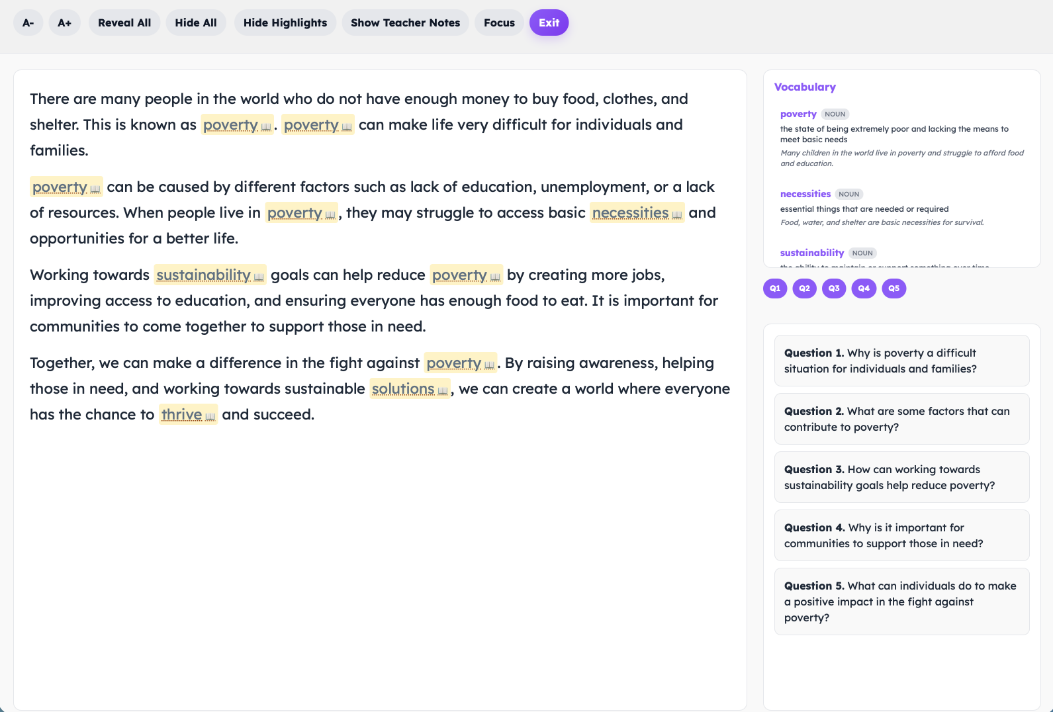Viewport: 1053px width, 712px height.
Task: Increase font size with A+ button
Action: tap(64, 22)
